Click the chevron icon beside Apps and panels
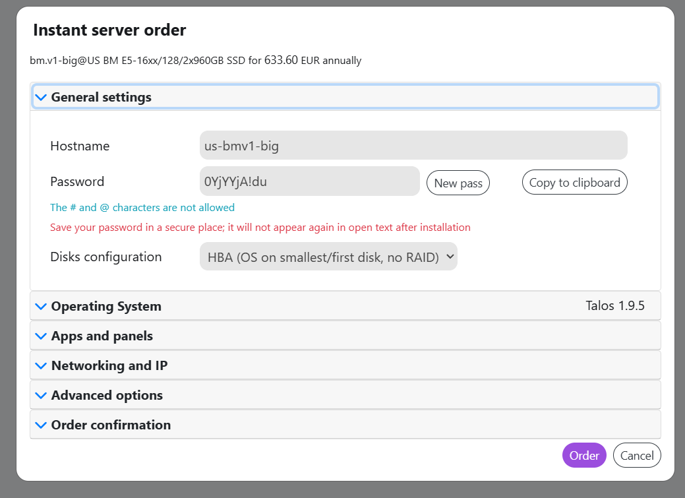 pos(41,336)
